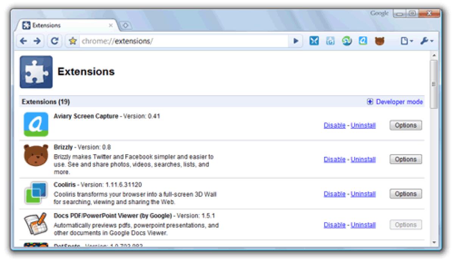
Task: Uninstall the Brizzly extension
Action: tap(363, 159)
